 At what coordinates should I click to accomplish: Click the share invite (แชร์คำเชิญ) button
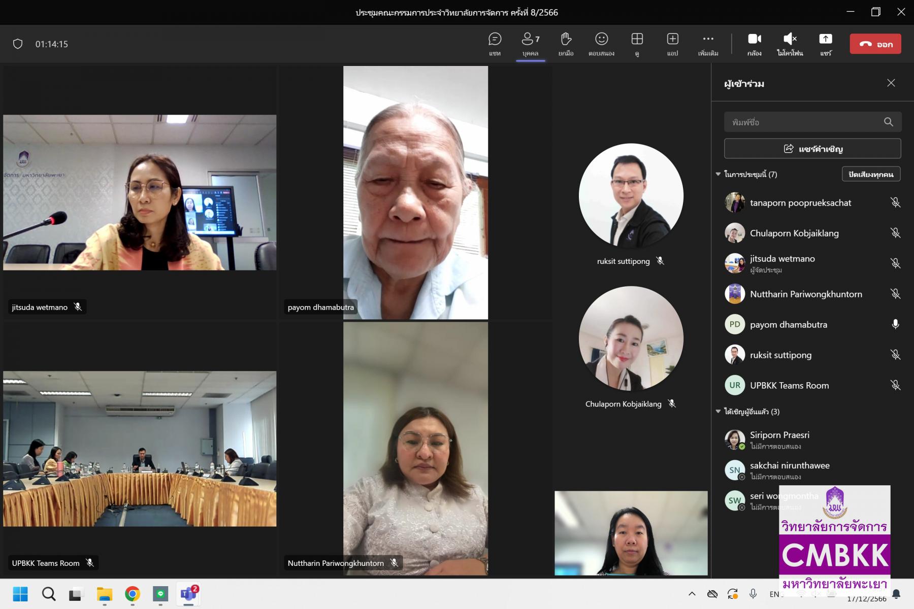click(x=812, y=149)
